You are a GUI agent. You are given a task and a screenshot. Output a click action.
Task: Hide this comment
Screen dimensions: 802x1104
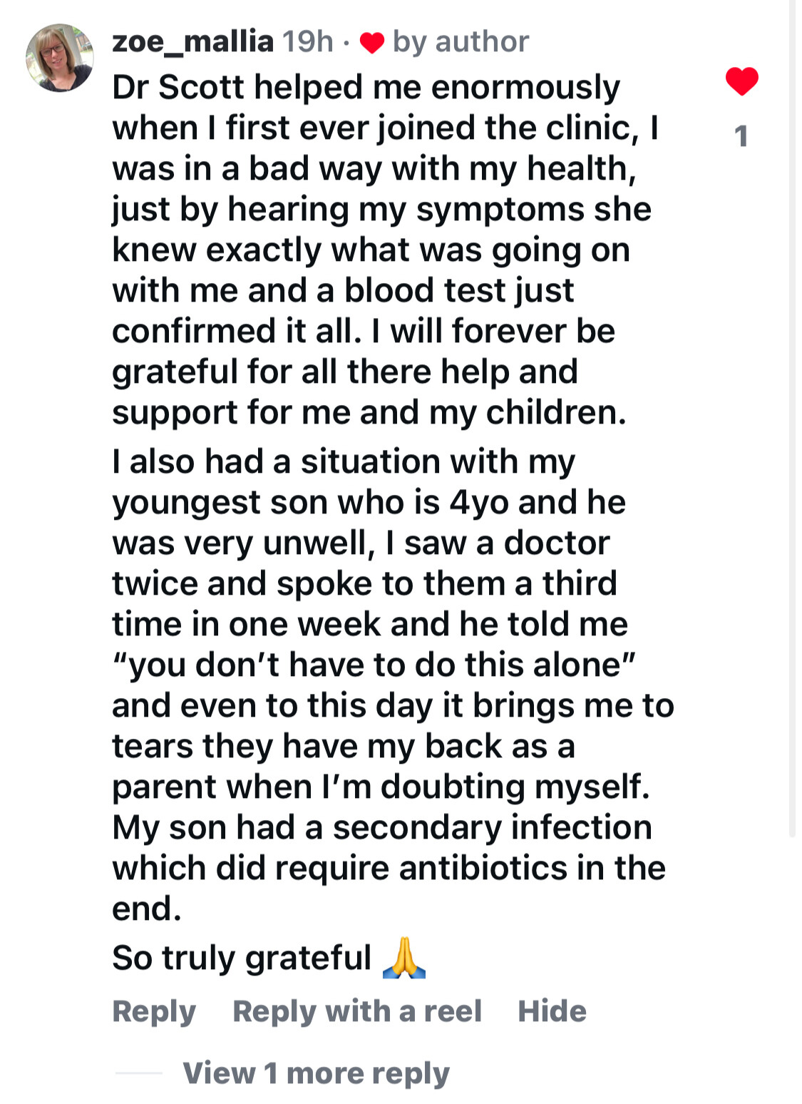coord(552,1011)
